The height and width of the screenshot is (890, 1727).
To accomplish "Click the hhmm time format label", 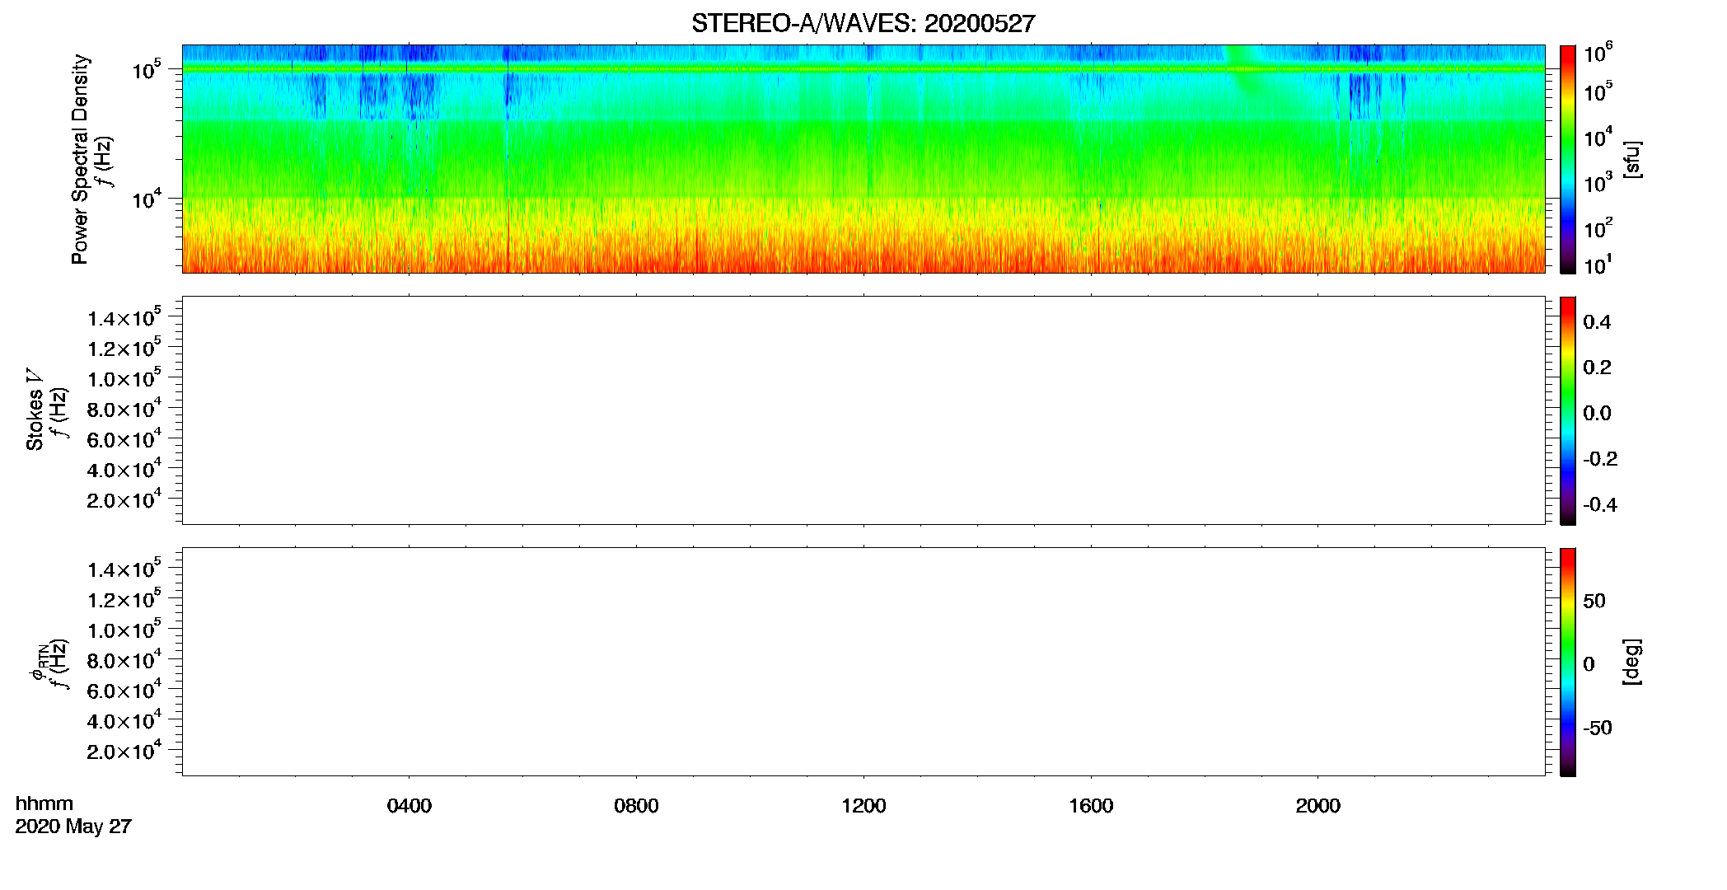I will [44, 803].
